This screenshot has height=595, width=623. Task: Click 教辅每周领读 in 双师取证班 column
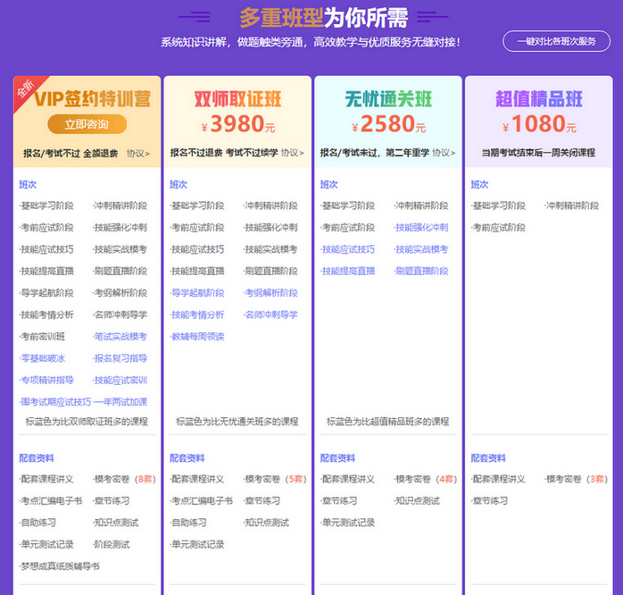(x=196, y=337)
